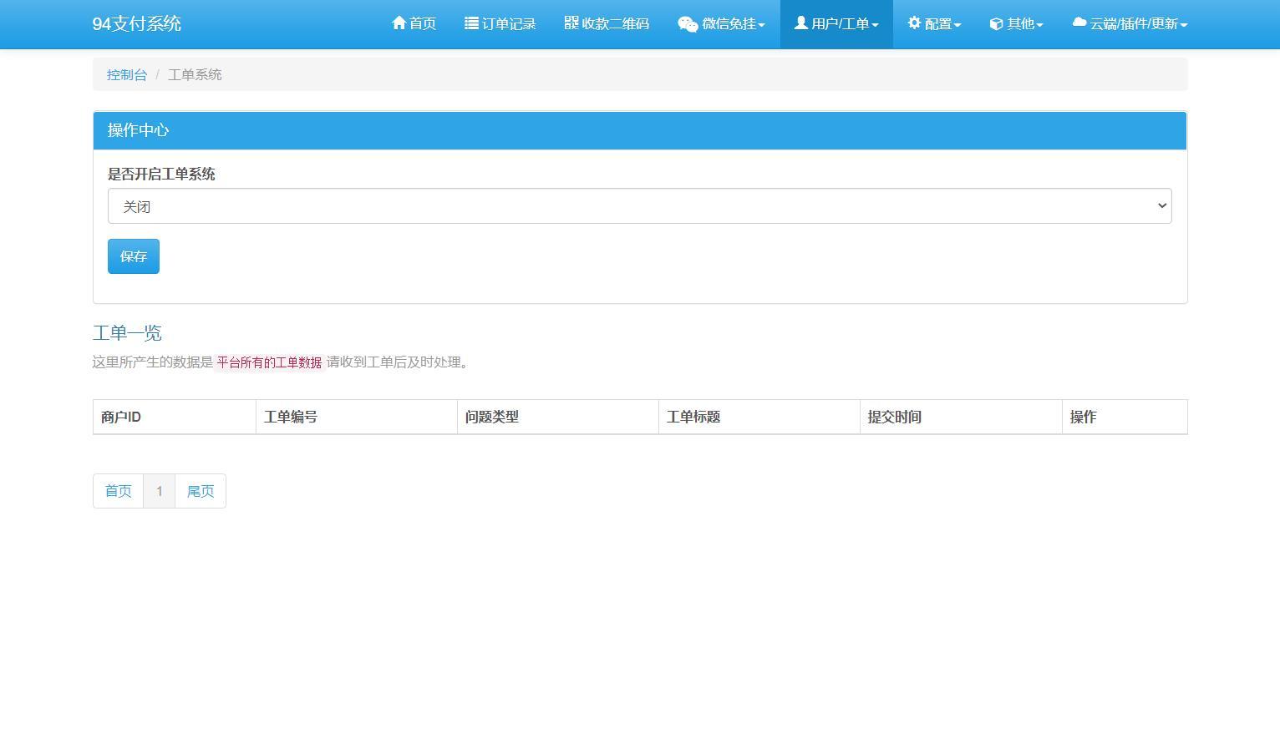This screenshot has height=754, width=1280.
Task: Select page 1 in the pagination bar
Action: coord(159,491)
